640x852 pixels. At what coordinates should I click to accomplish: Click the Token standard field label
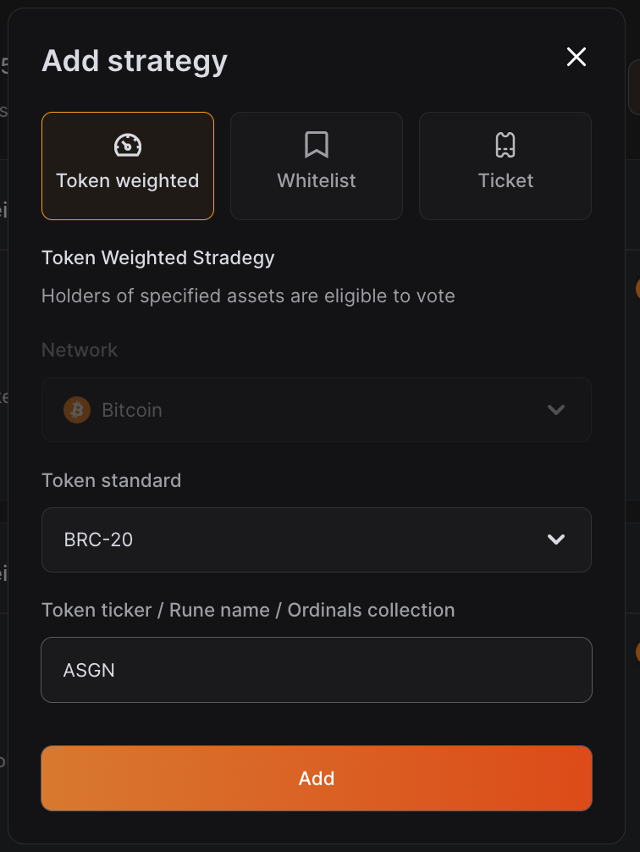[111, 481]
